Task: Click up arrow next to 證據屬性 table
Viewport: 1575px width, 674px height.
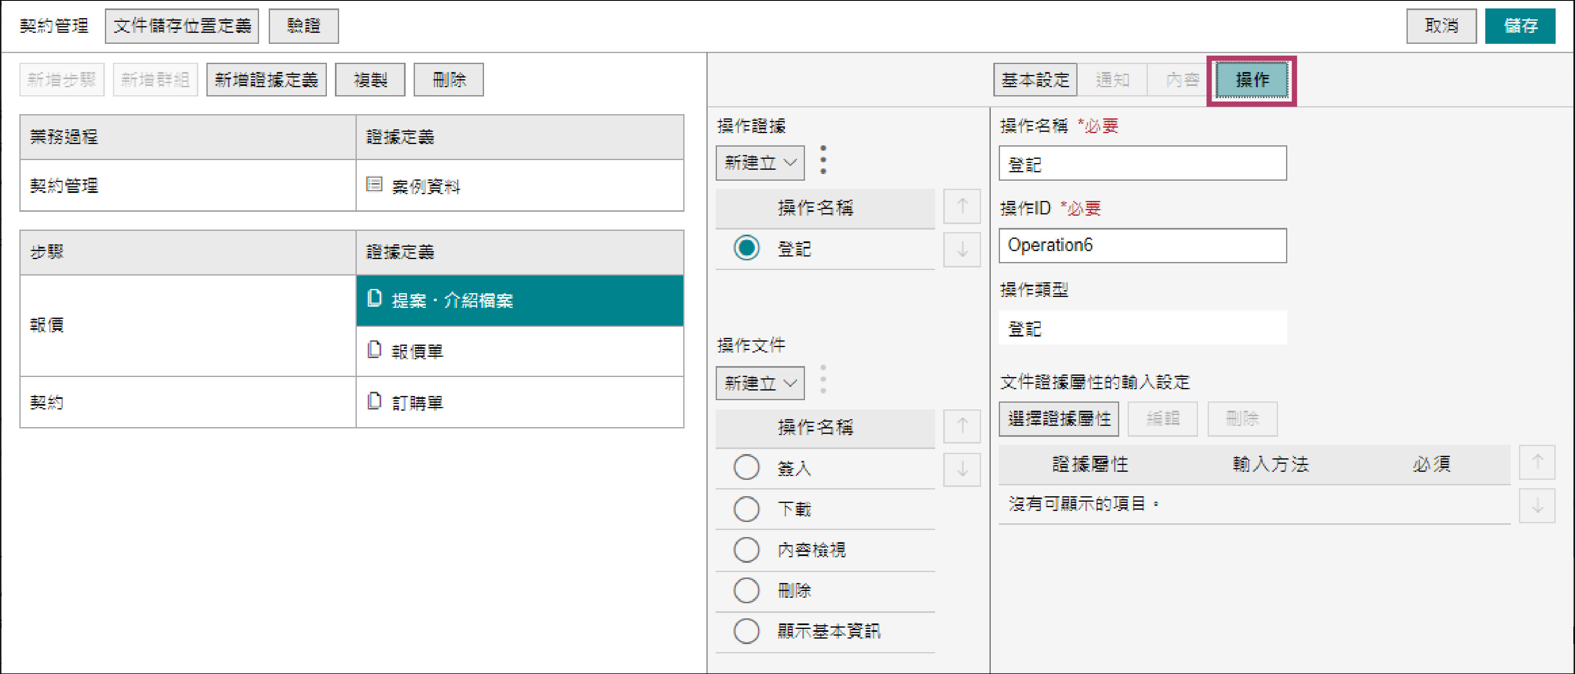Action: (1537, 463)
